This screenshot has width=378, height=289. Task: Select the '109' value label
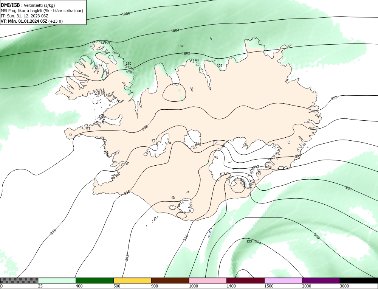coord(219,65)
